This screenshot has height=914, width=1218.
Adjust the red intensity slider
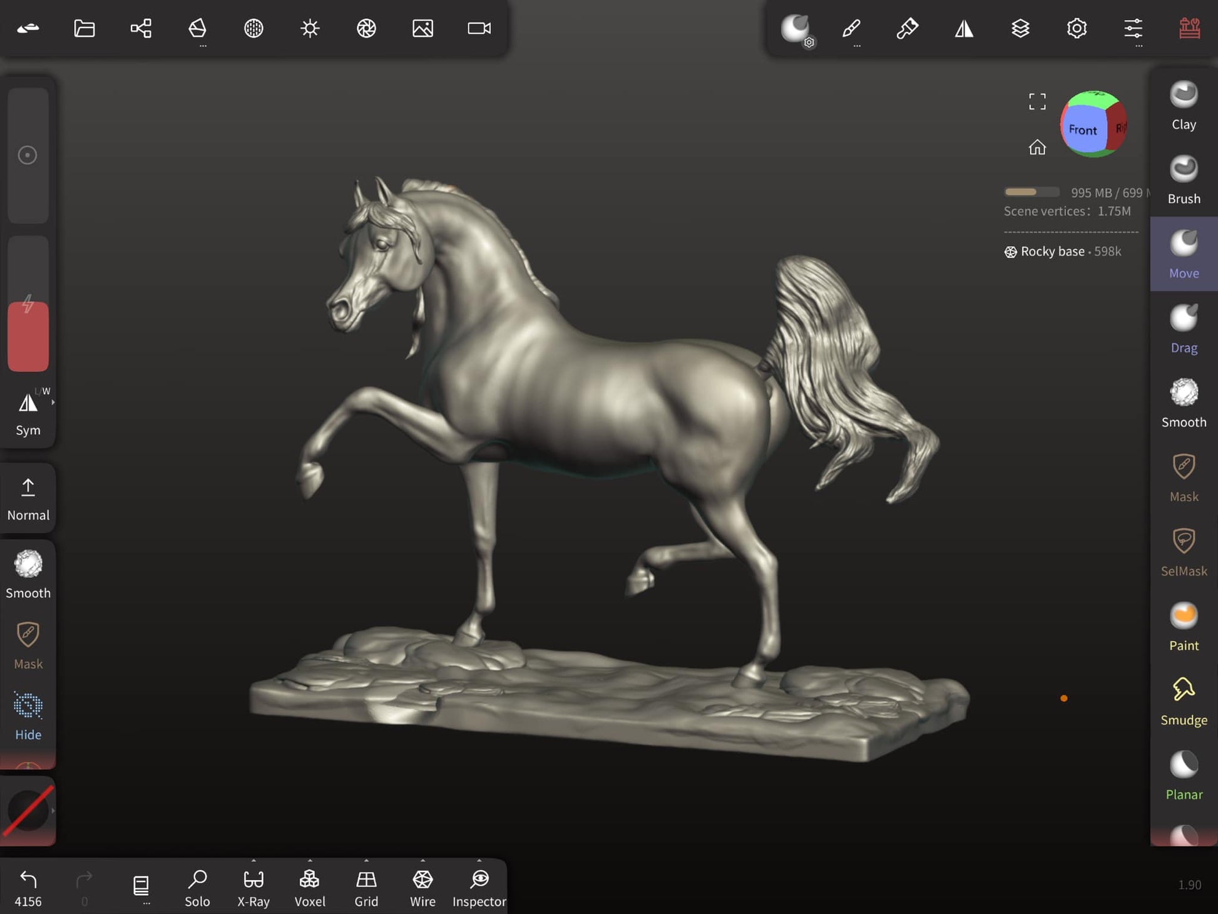click(x=28, y=336)
